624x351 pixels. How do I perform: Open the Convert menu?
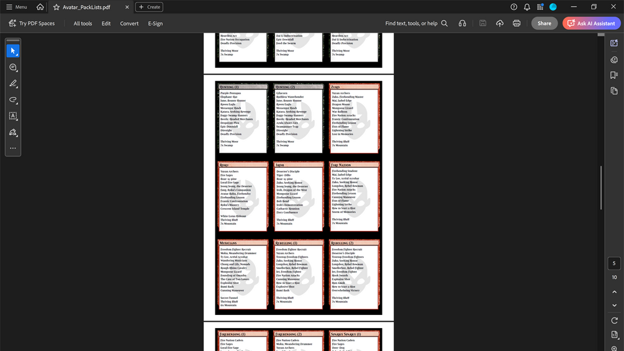pyautogui.click(x=129, y=24)
